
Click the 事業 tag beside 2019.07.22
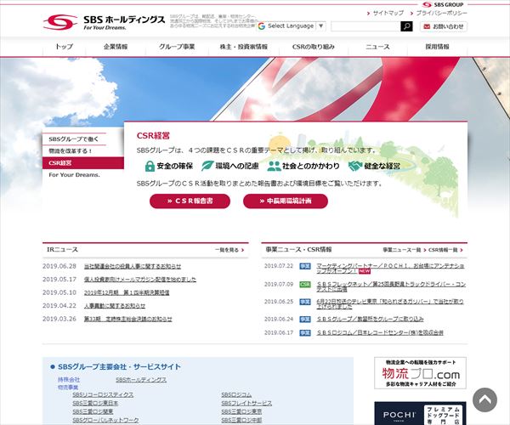click(305, 266)
